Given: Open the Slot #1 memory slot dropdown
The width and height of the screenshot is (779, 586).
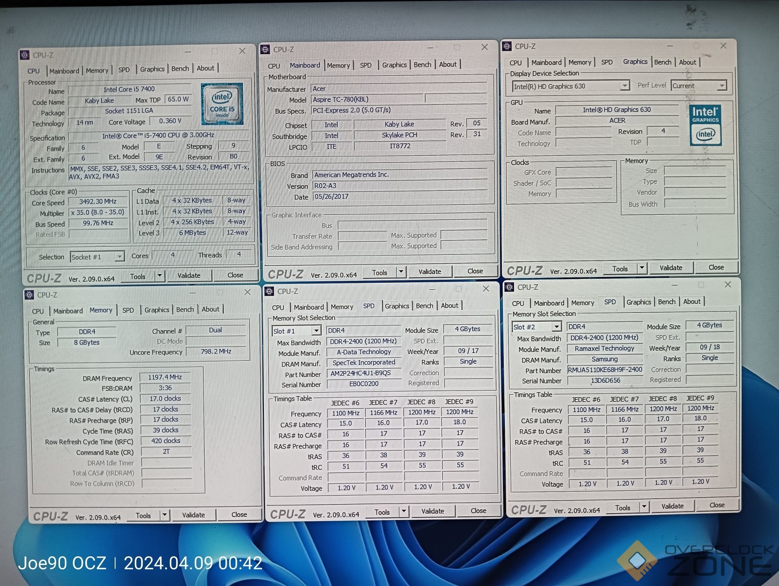Looking at the screenshot, I should pos(316,331).
